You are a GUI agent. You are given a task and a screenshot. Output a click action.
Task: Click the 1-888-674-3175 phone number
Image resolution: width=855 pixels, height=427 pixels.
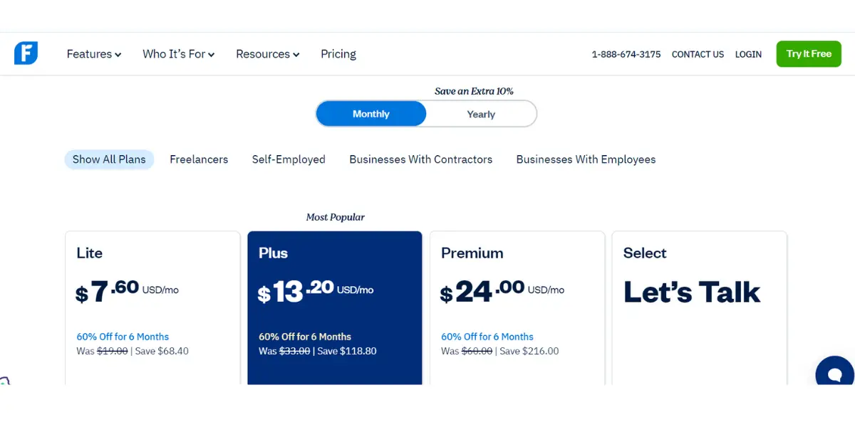626,54
